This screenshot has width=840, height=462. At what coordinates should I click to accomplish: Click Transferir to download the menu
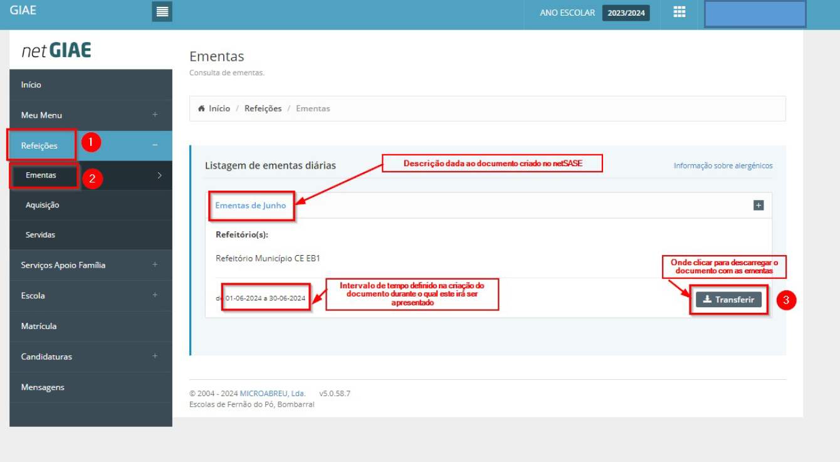point(728,300)
